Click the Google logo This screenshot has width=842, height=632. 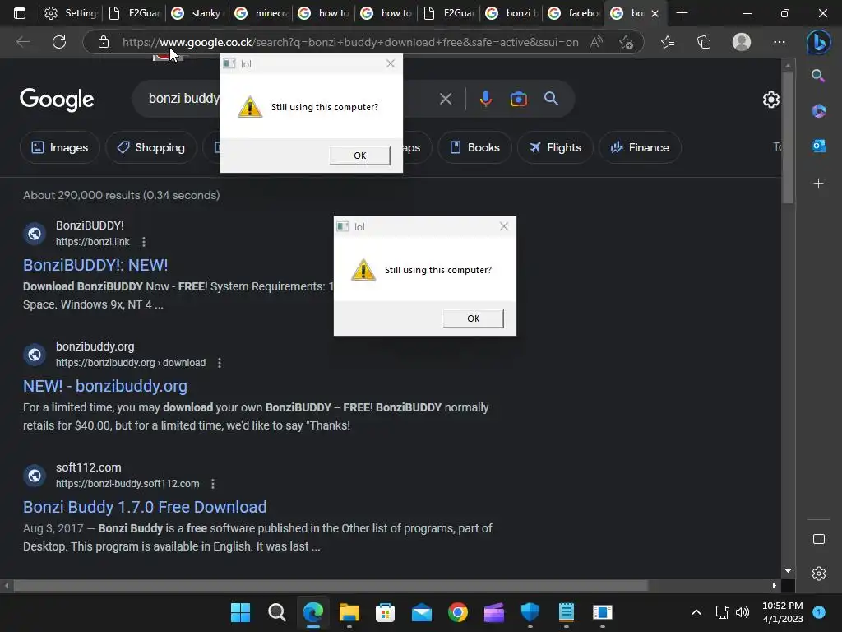(x=57, y=100)
